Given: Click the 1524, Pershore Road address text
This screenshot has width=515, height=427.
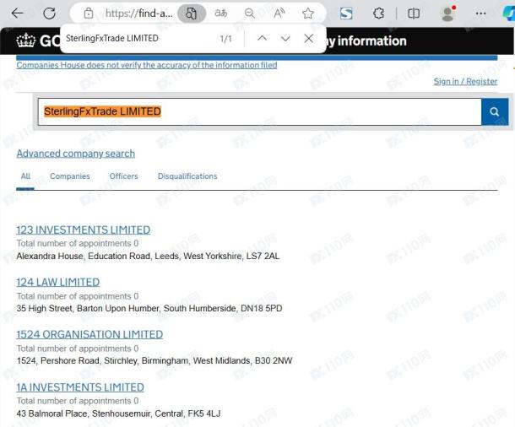Looking at the screenshot, I should coord(154,360).
